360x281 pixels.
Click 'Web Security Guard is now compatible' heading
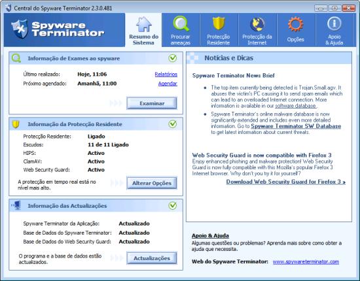262,155
